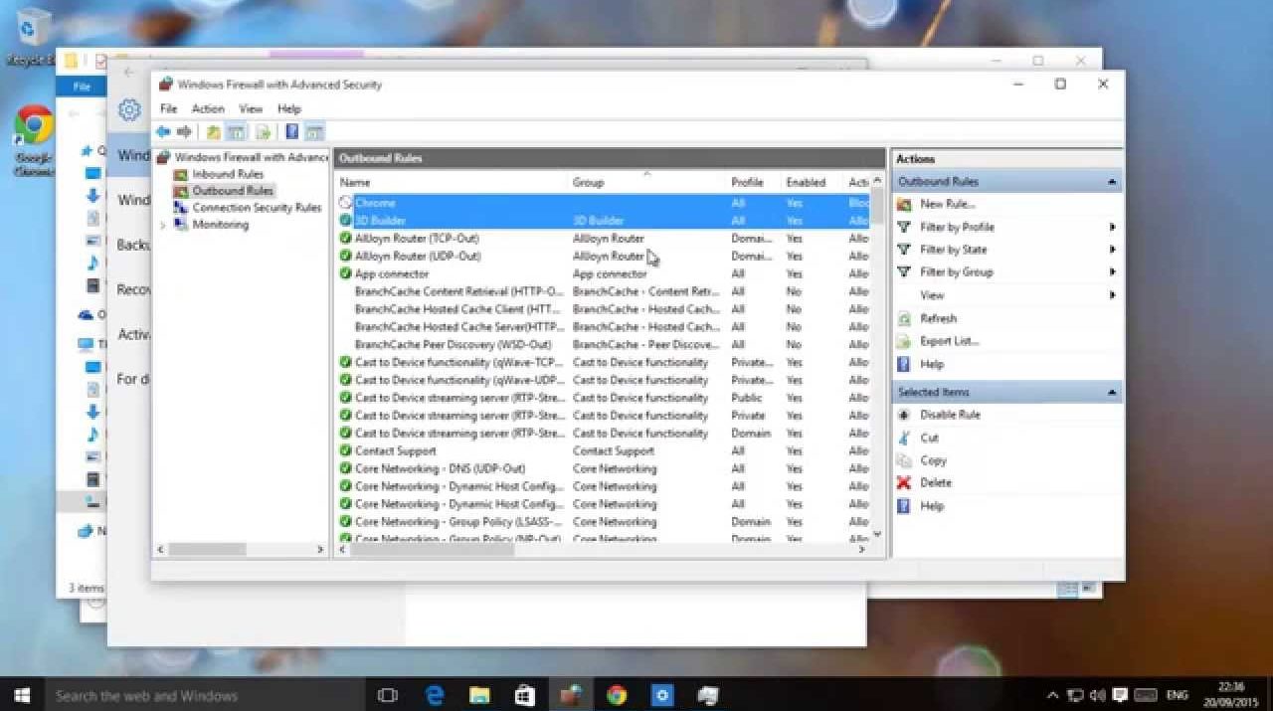Click the rules list horizontal scrollbar
1273x711 pixels.
coord(433,549)
